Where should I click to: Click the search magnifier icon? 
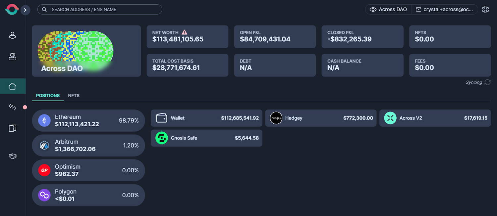click(44, 10)
